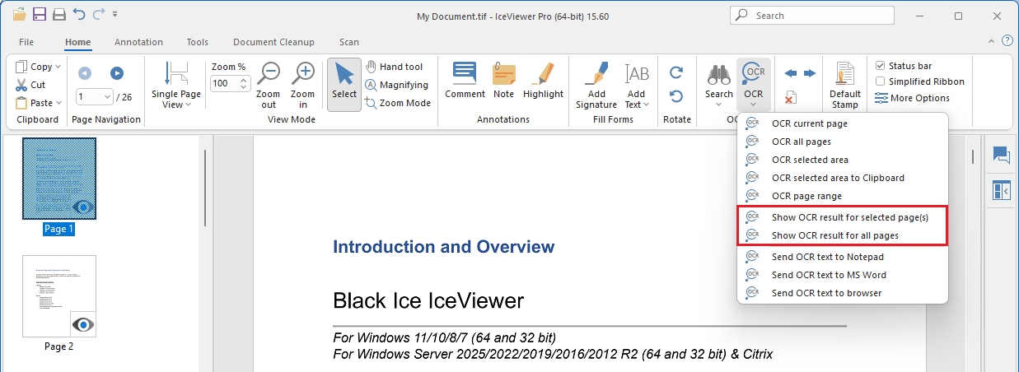Choose the Magnifying tool

[396, 85]
